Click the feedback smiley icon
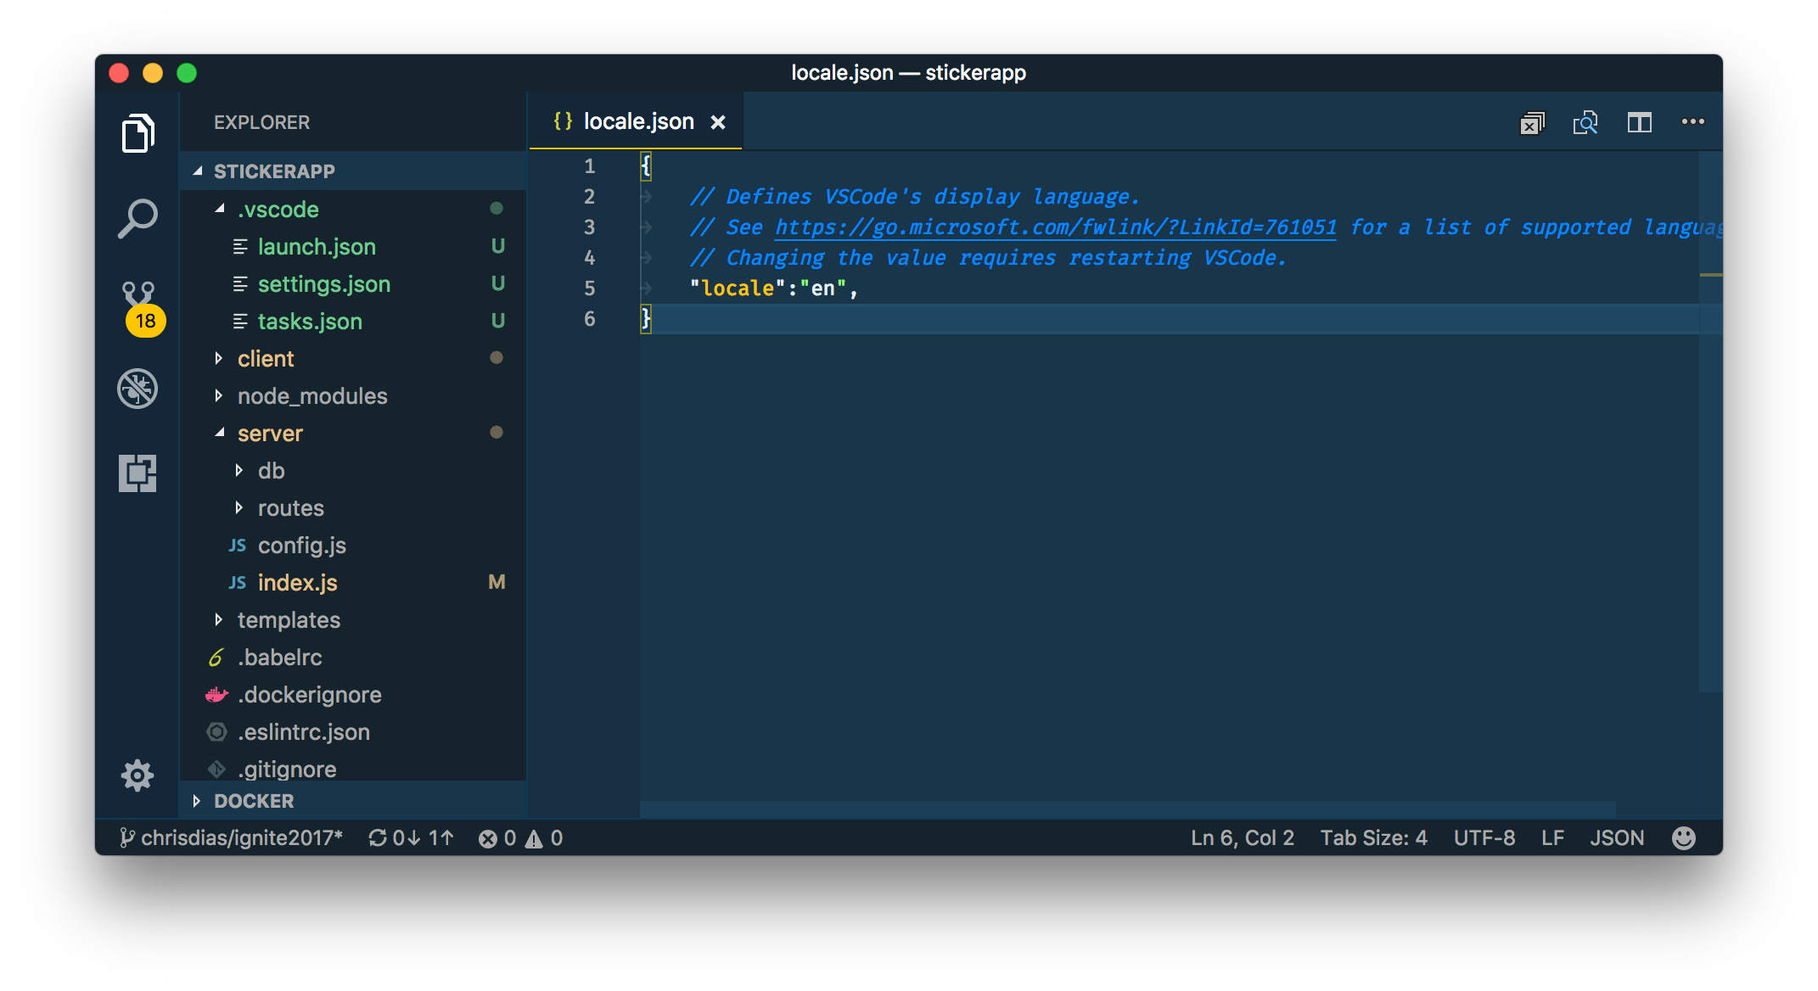 pos(1683,838)
